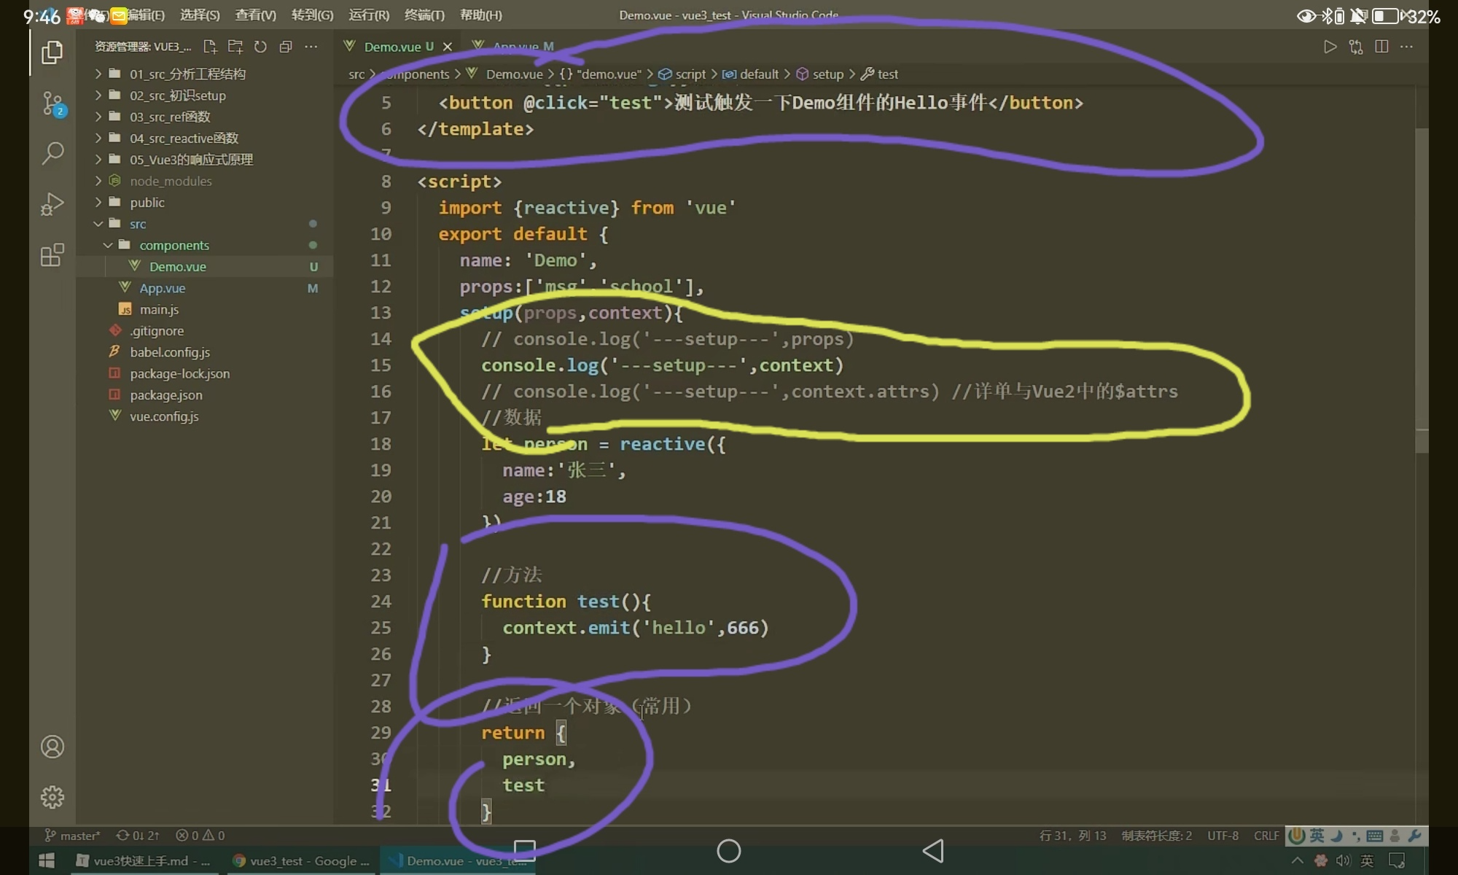Click the editor vertical scrollbar
Image resolution: width=1458 pixels, height=875 pixels.
[x=1422, y=292]
